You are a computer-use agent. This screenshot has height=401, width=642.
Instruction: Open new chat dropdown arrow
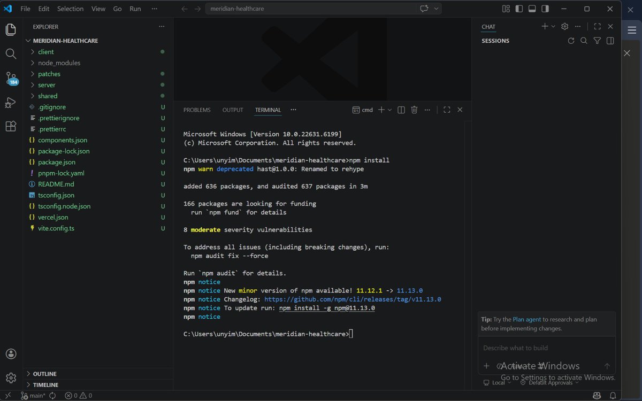tap(553, 26)
